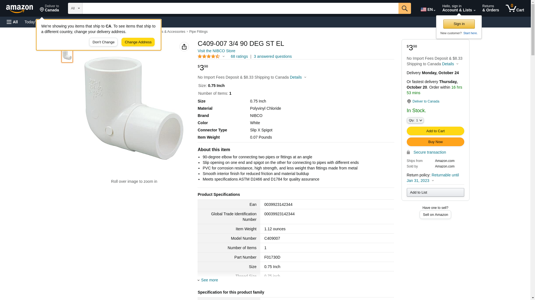Click the Add to Cart button
Viewport: 535px width, 300px height.
pos(435,131)
